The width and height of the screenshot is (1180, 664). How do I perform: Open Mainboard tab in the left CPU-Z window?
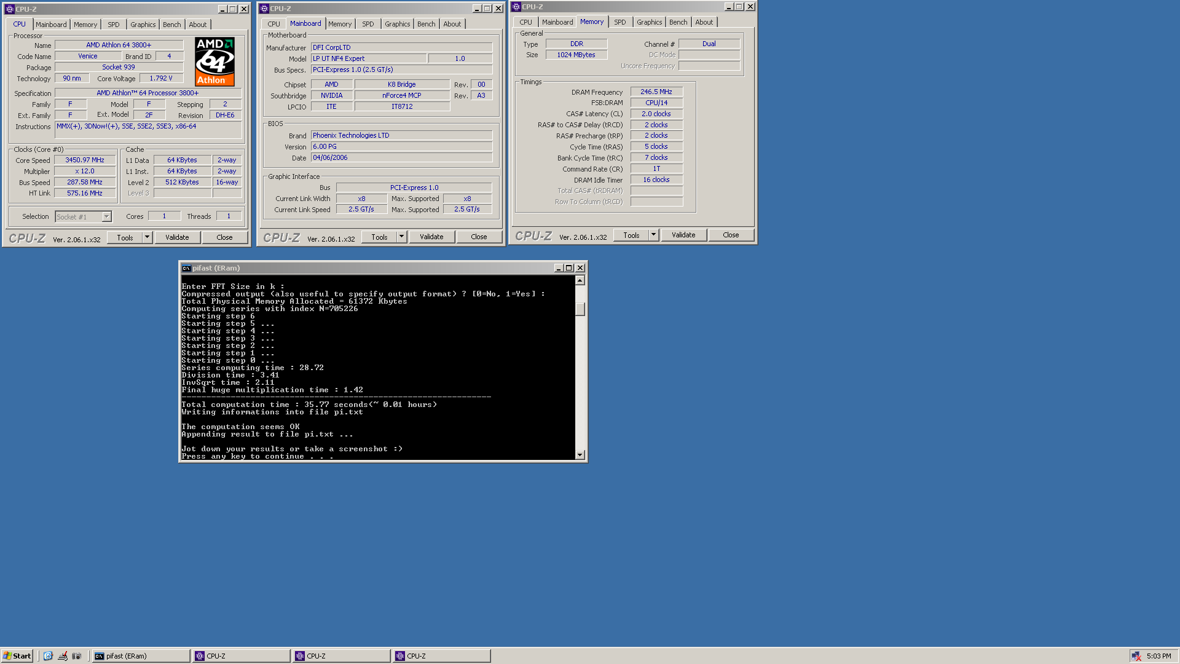tap(51, 25)
